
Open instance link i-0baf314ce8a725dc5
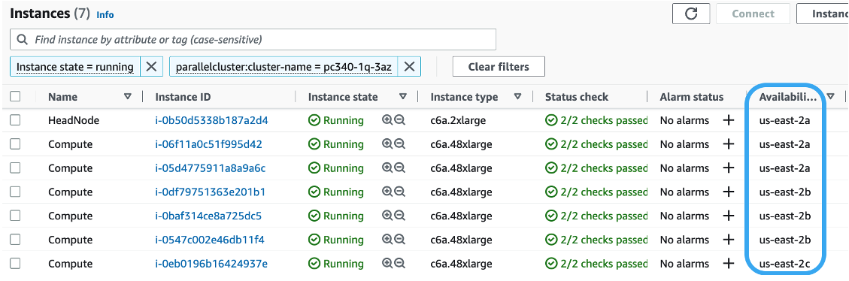click(x=208, y=216)
